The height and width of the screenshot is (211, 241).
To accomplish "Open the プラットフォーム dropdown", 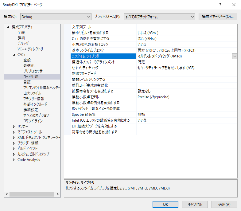I will click(x=159, y=17).
